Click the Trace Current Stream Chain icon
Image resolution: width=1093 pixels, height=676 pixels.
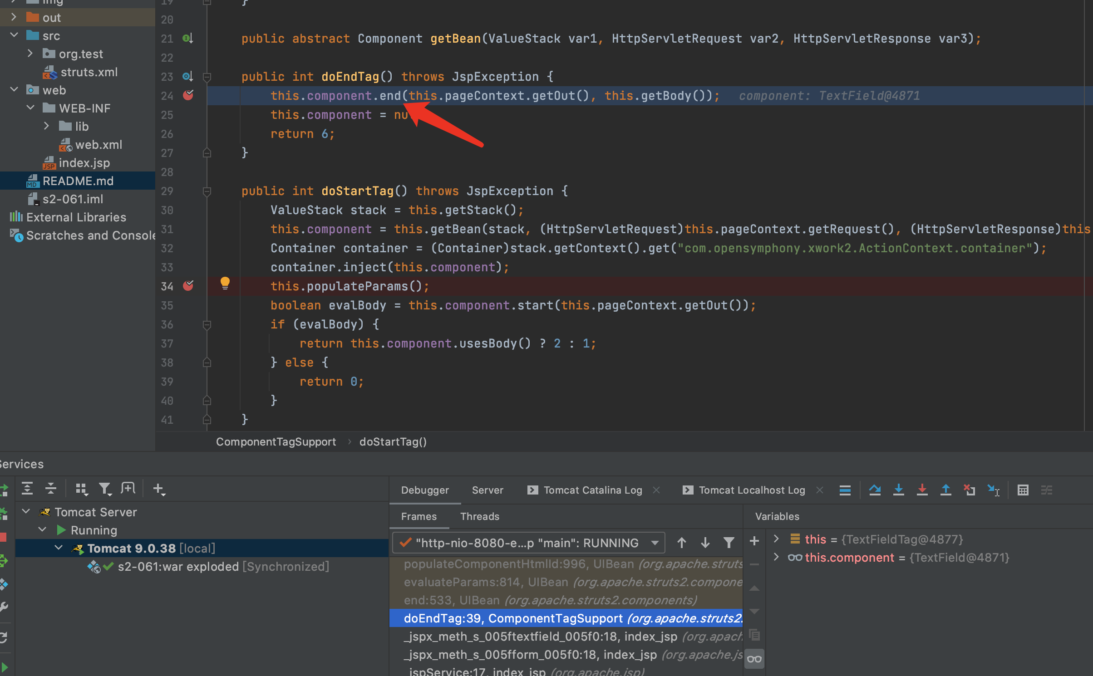point(1047,490)
